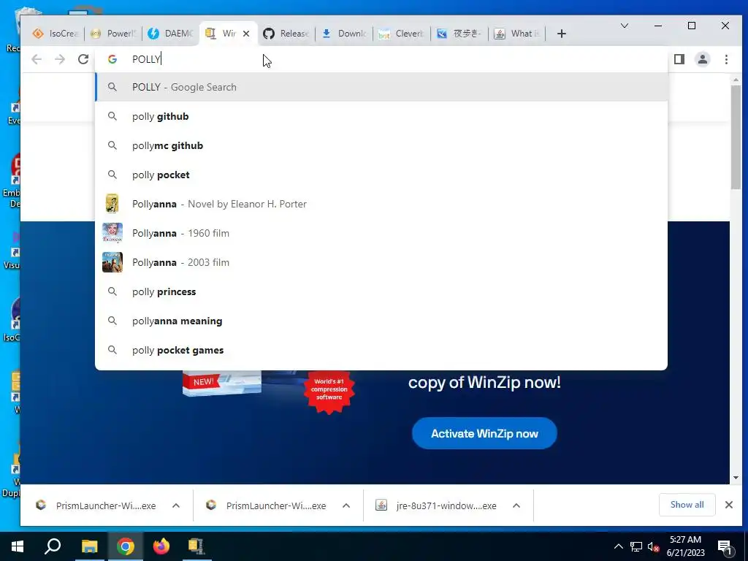Select the Pollyanna 1960 film suggestion
The width and height of the screenshot is (748, 561).
(381, 233)
